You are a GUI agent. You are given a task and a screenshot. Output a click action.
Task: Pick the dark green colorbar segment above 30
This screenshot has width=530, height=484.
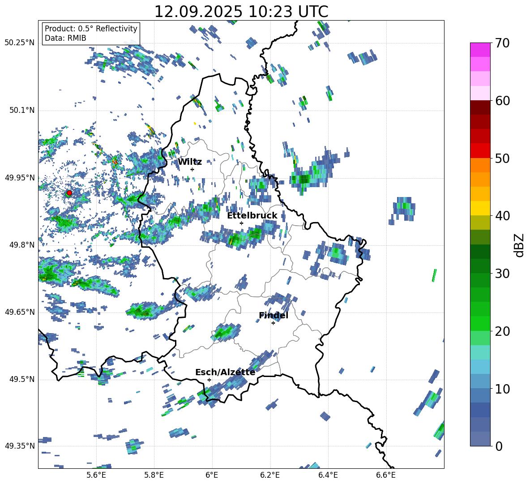coord(480,266)
